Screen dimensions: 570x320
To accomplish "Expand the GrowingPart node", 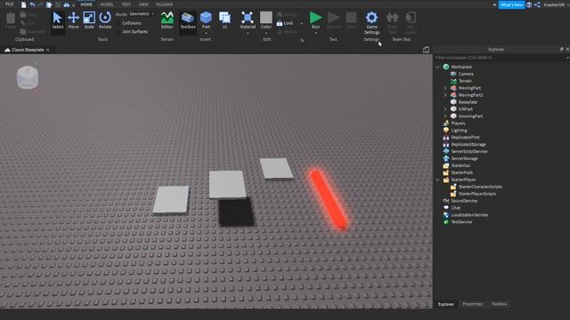I will [x=445, y=116].
